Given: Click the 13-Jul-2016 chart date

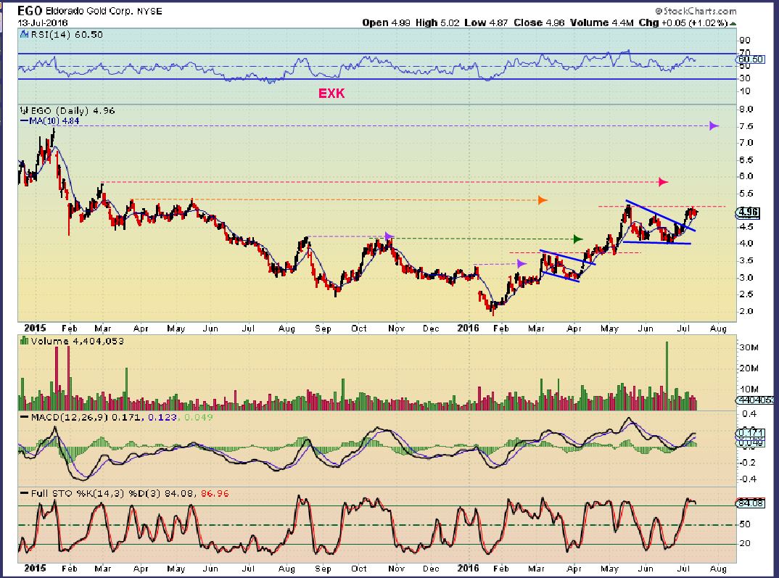Looking at the screenshot, I should coord(44,22).
